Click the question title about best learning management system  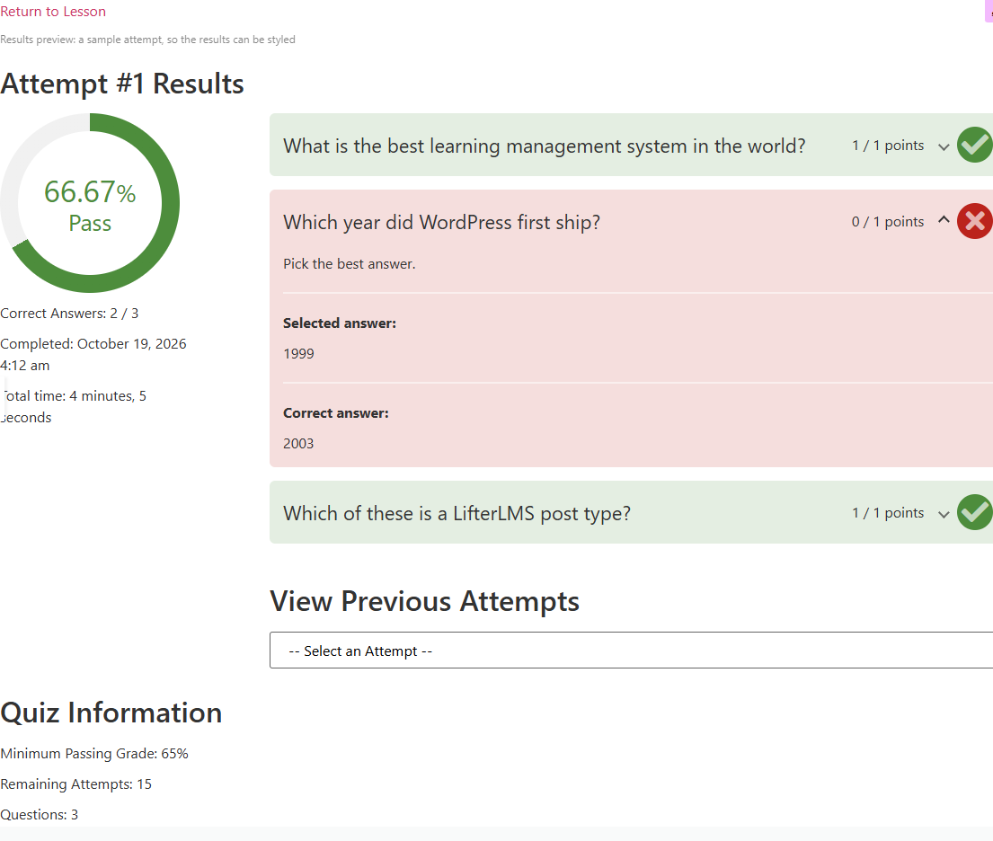click(x=544, y=146)
